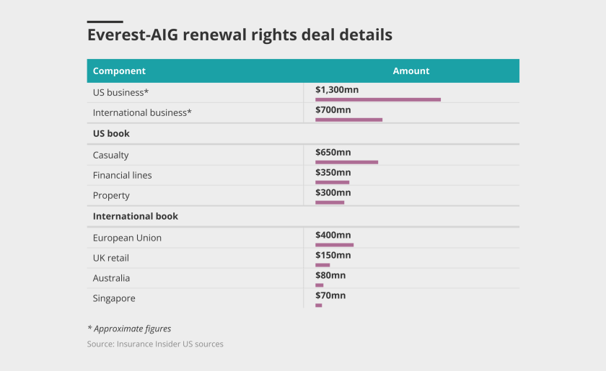The image size is (606, 371).
Task: Select the Financial lines row label
Action: click(122, 175)
